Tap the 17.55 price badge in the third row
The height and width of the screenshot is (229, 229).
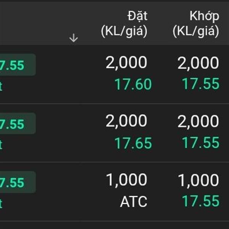pos(15,183)
